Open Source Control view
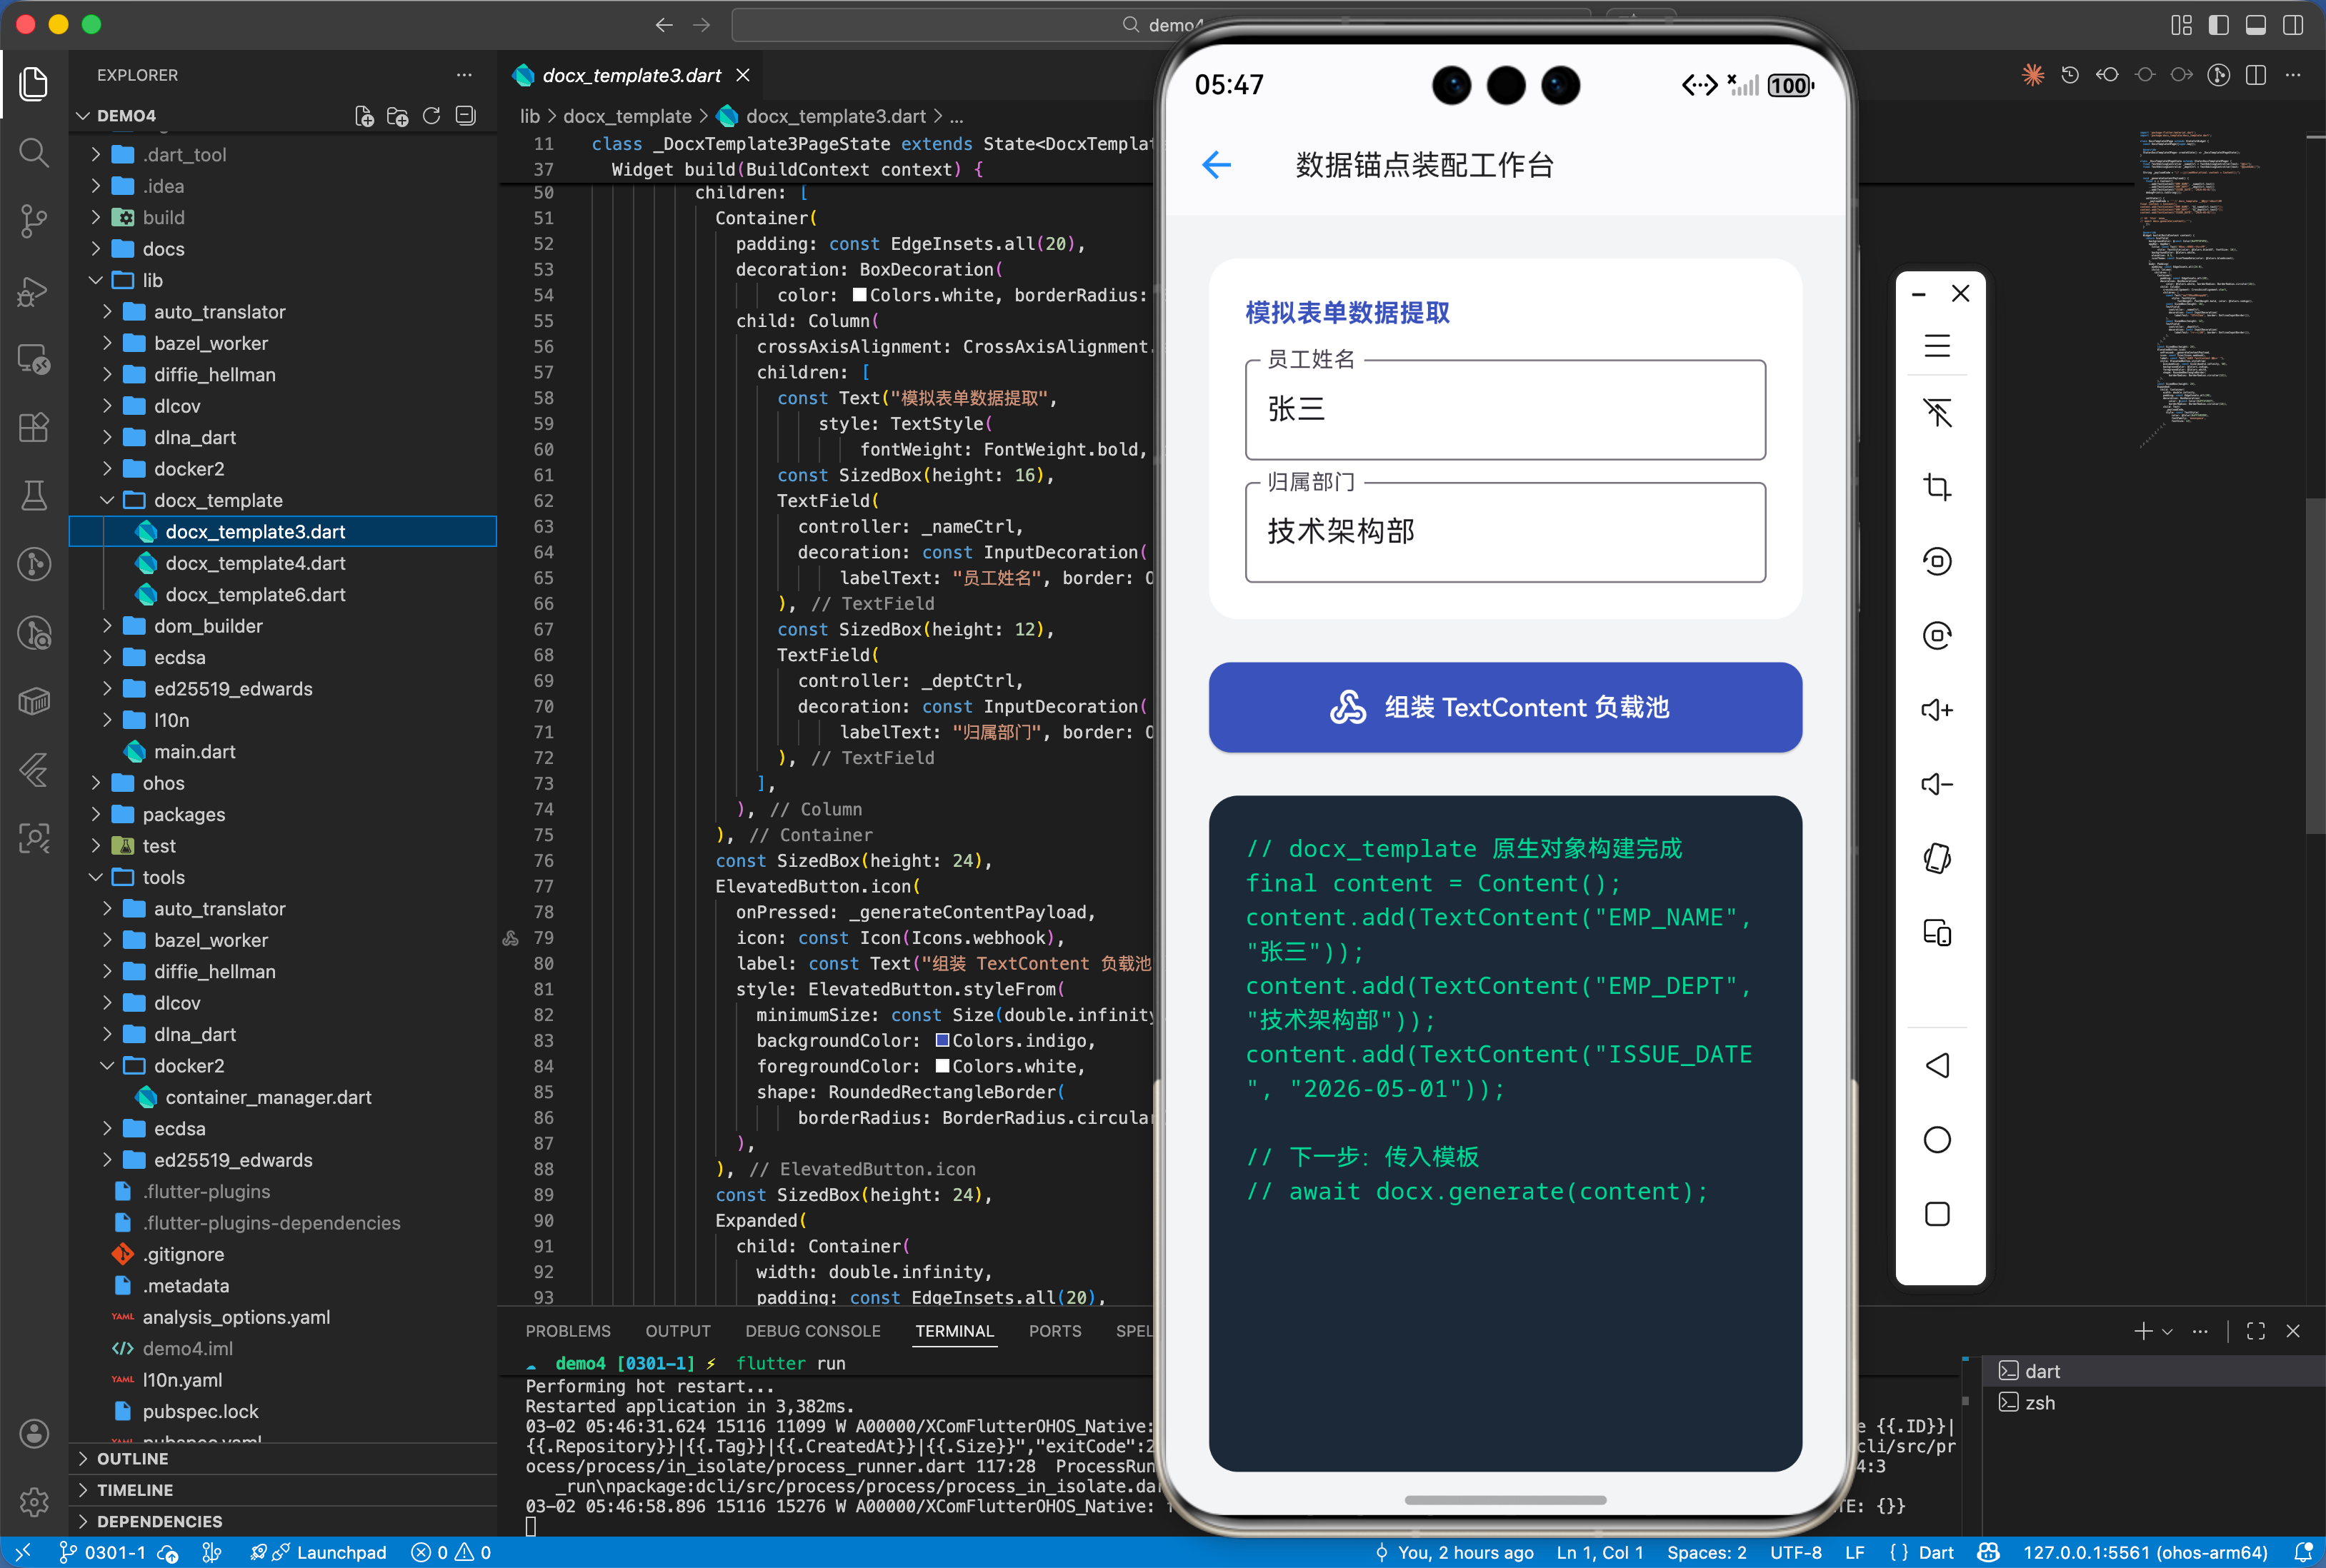Viewport: 2326px width, 1568px height. tap(34, 221)
